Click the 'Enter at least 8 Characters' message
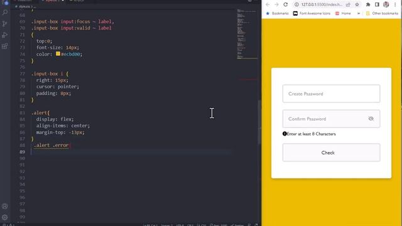Viewport: 402px width, 226px height. tap(312, 134)
